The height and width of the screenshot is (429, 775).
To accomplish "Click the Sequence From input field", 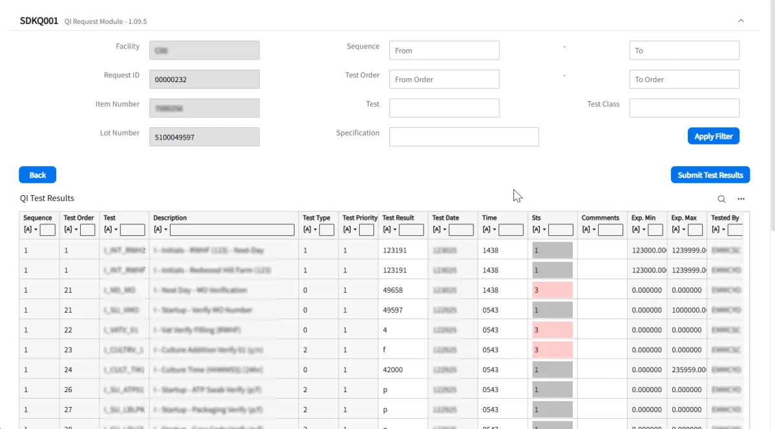I will [444, 50].
